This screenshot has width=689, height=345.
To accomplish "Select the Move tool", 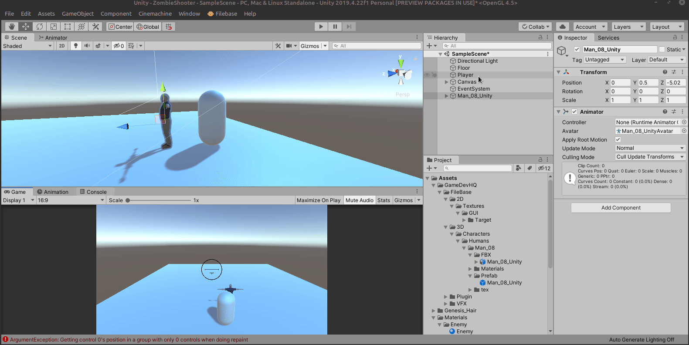I will [26, 27].
